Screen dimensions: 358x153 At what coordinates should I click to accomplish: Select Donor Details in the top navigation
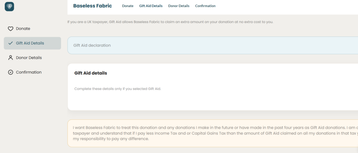click(x=179, y=6)
